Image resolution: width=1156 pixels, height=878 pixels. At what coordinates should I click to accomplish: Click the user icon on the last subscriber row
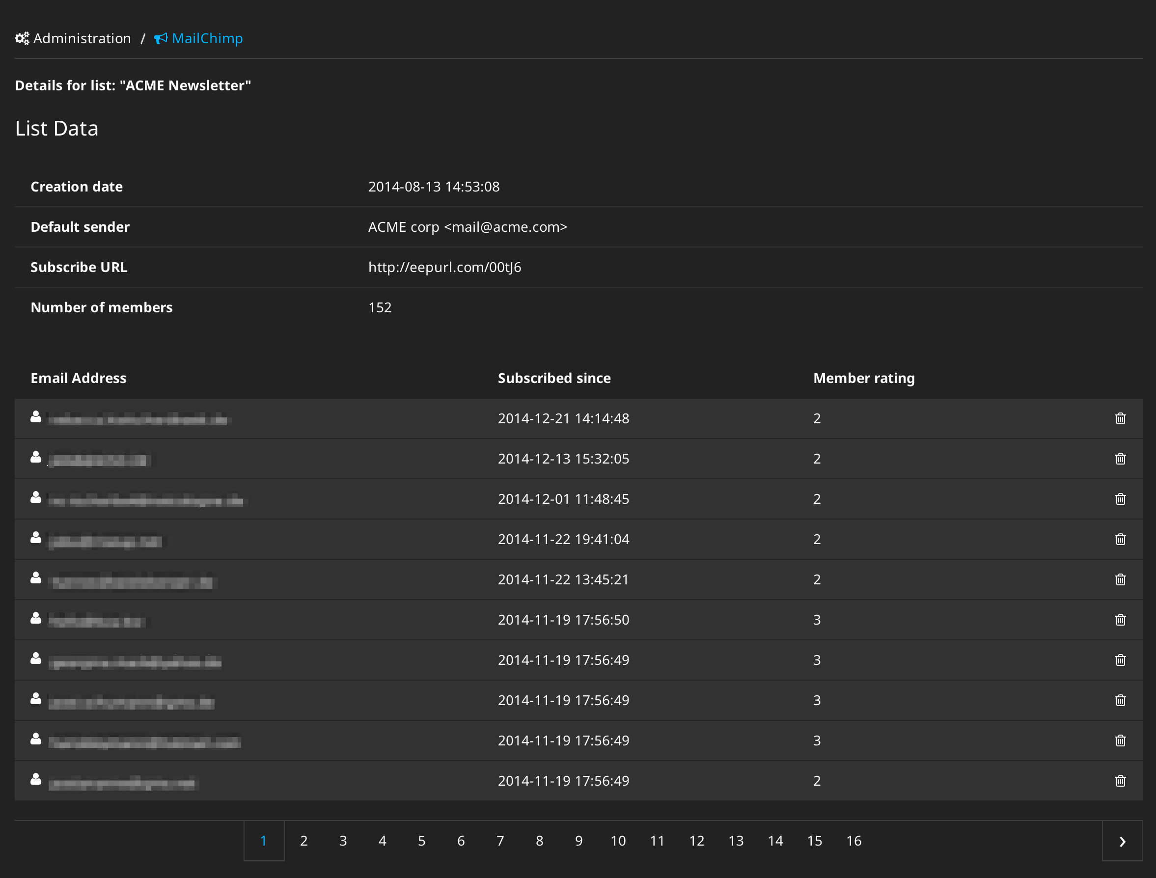coord(35,779)
